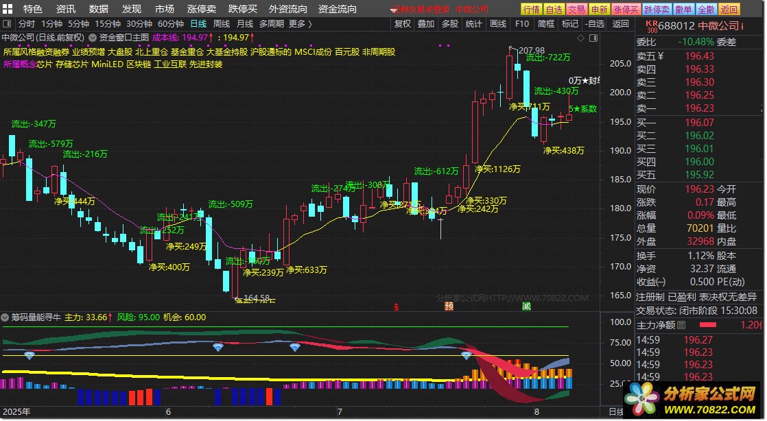
Task: Click -自选 to remove from watchlist
Action: 595,23
